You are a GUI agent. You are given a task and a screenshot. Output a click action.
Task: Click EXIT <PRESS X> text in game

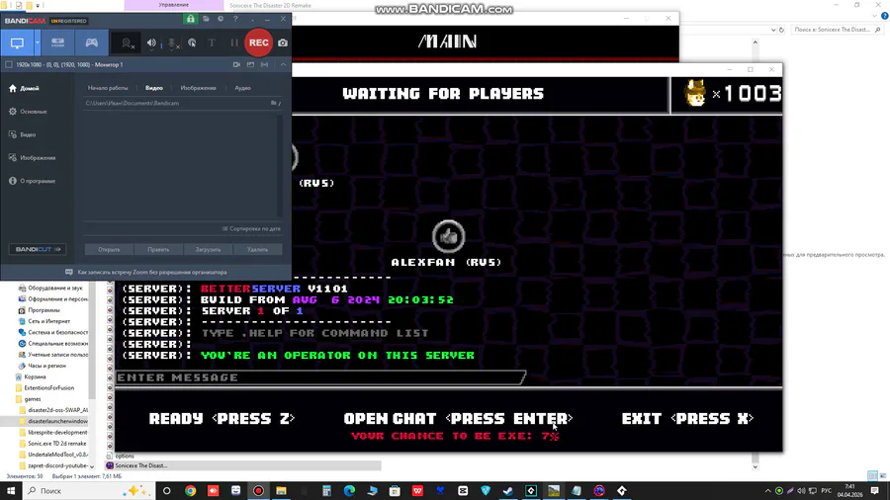(x=687, y=419)
